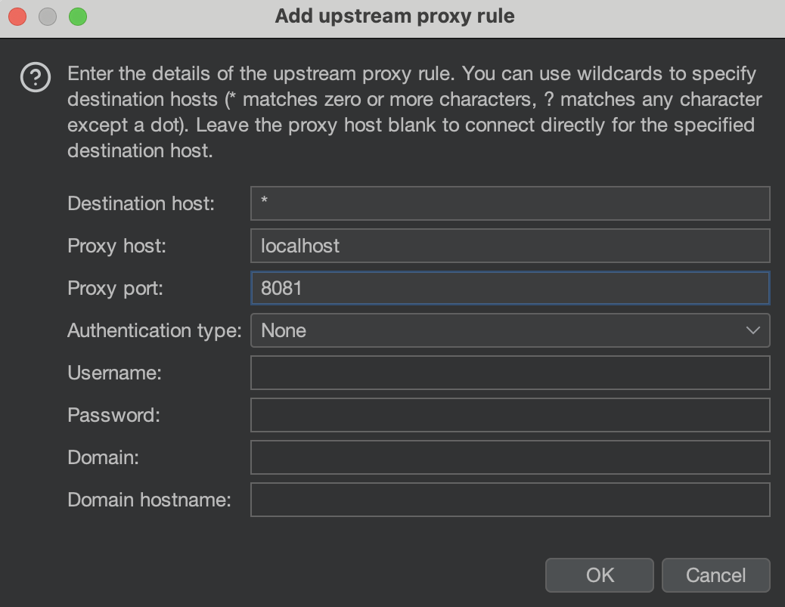
Task: Focus the Proxy host field with localhost
Action: (510, 246)
